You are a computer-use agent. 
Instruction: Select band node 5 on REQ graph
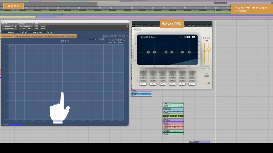coord(182,52)
